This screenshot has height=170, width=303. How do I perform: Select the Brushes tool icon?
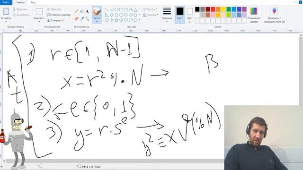click(x=97, y=11)
